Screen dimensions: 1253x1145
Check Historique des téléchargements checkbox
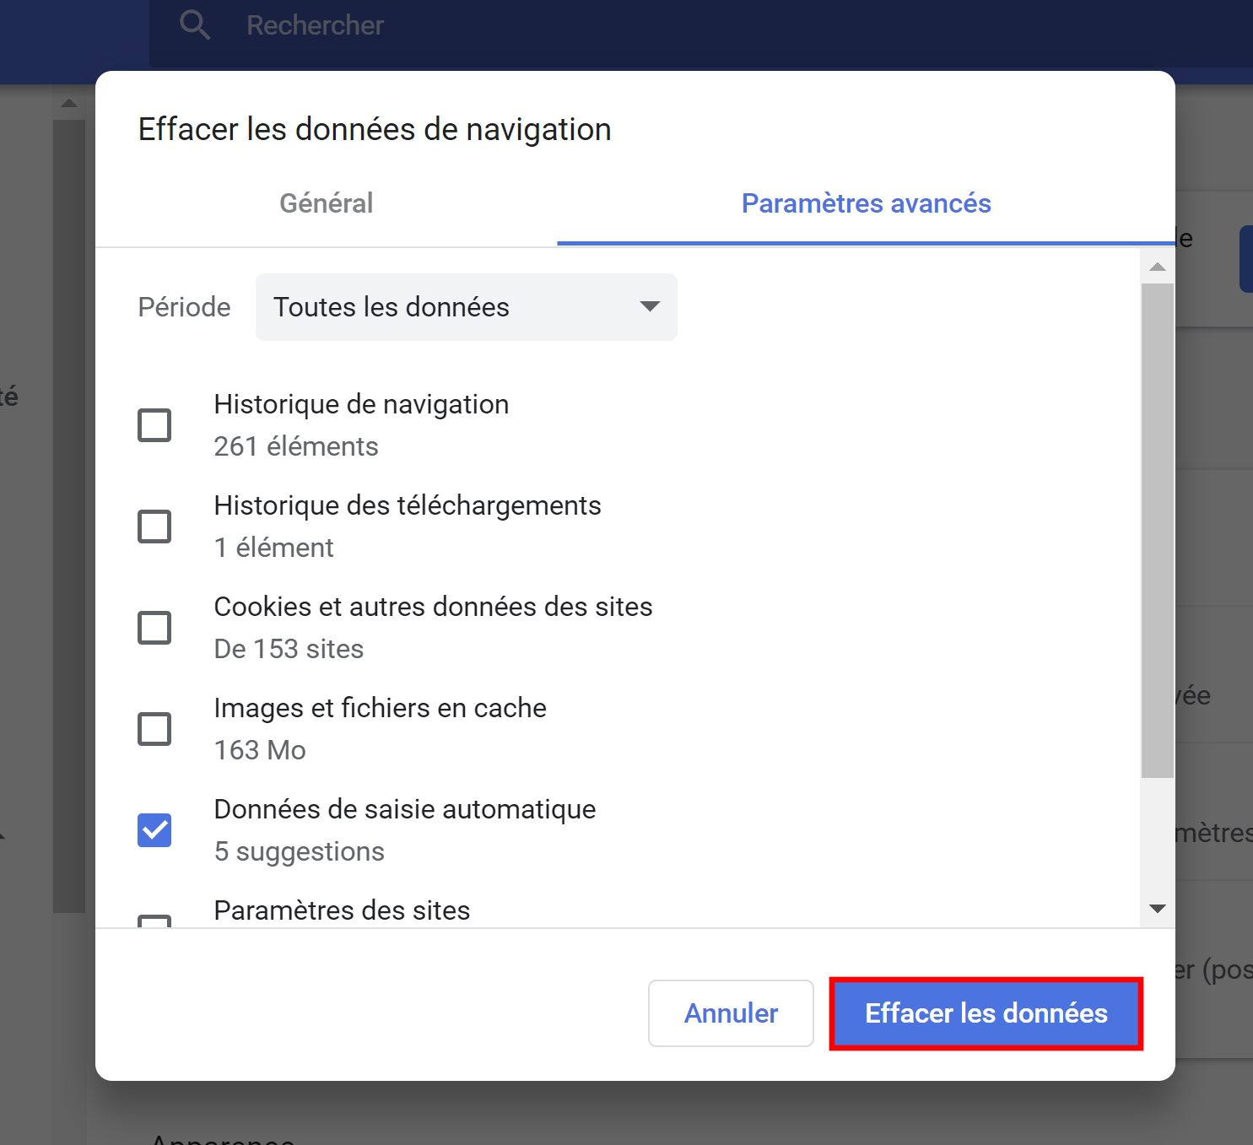[154, 527]
